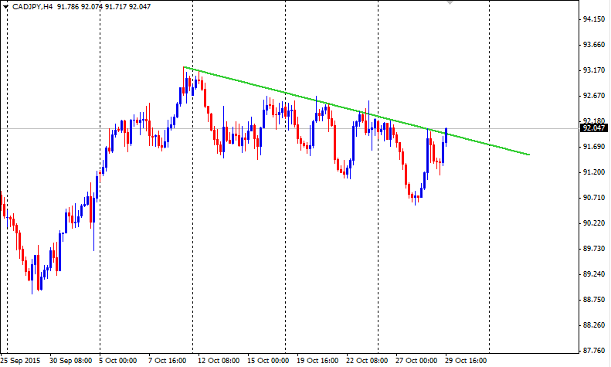Click the 94.150 price scale label

point(594,19)
